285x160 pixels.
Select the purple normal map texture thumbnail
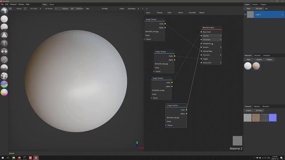coord(273,117)
